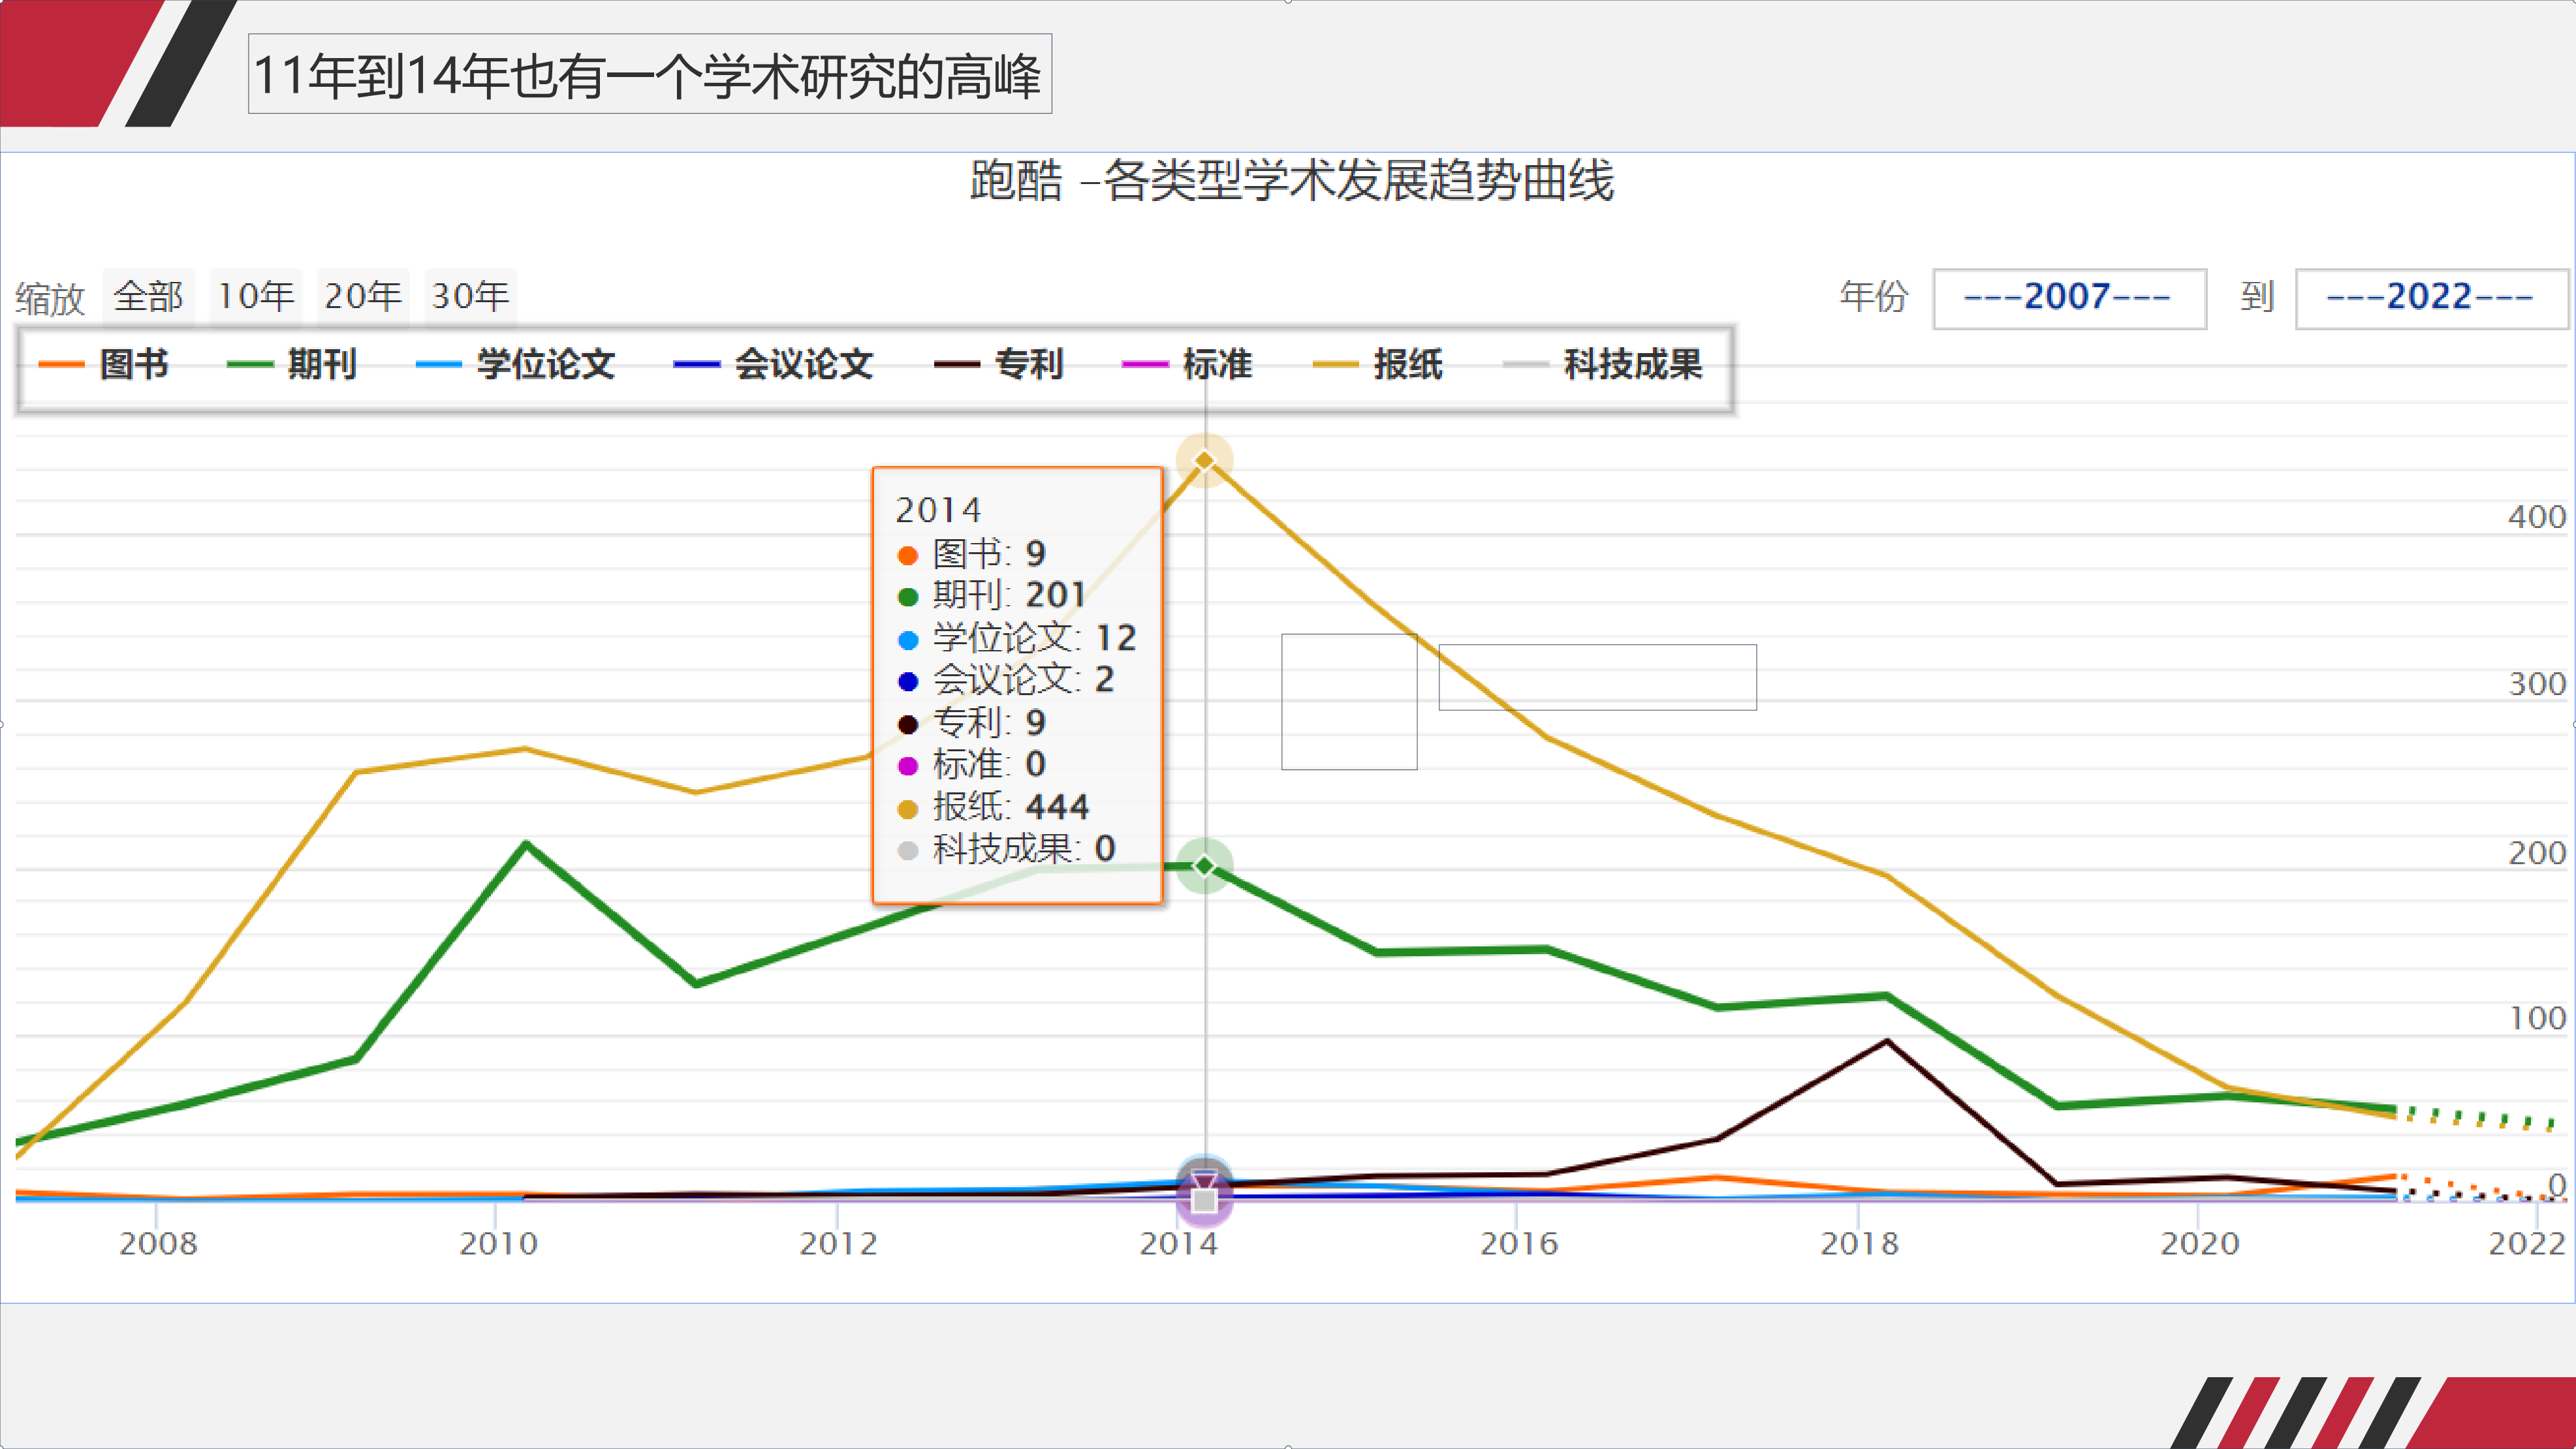Click the green 期刊 data point at 2014

click(1204, 866)
